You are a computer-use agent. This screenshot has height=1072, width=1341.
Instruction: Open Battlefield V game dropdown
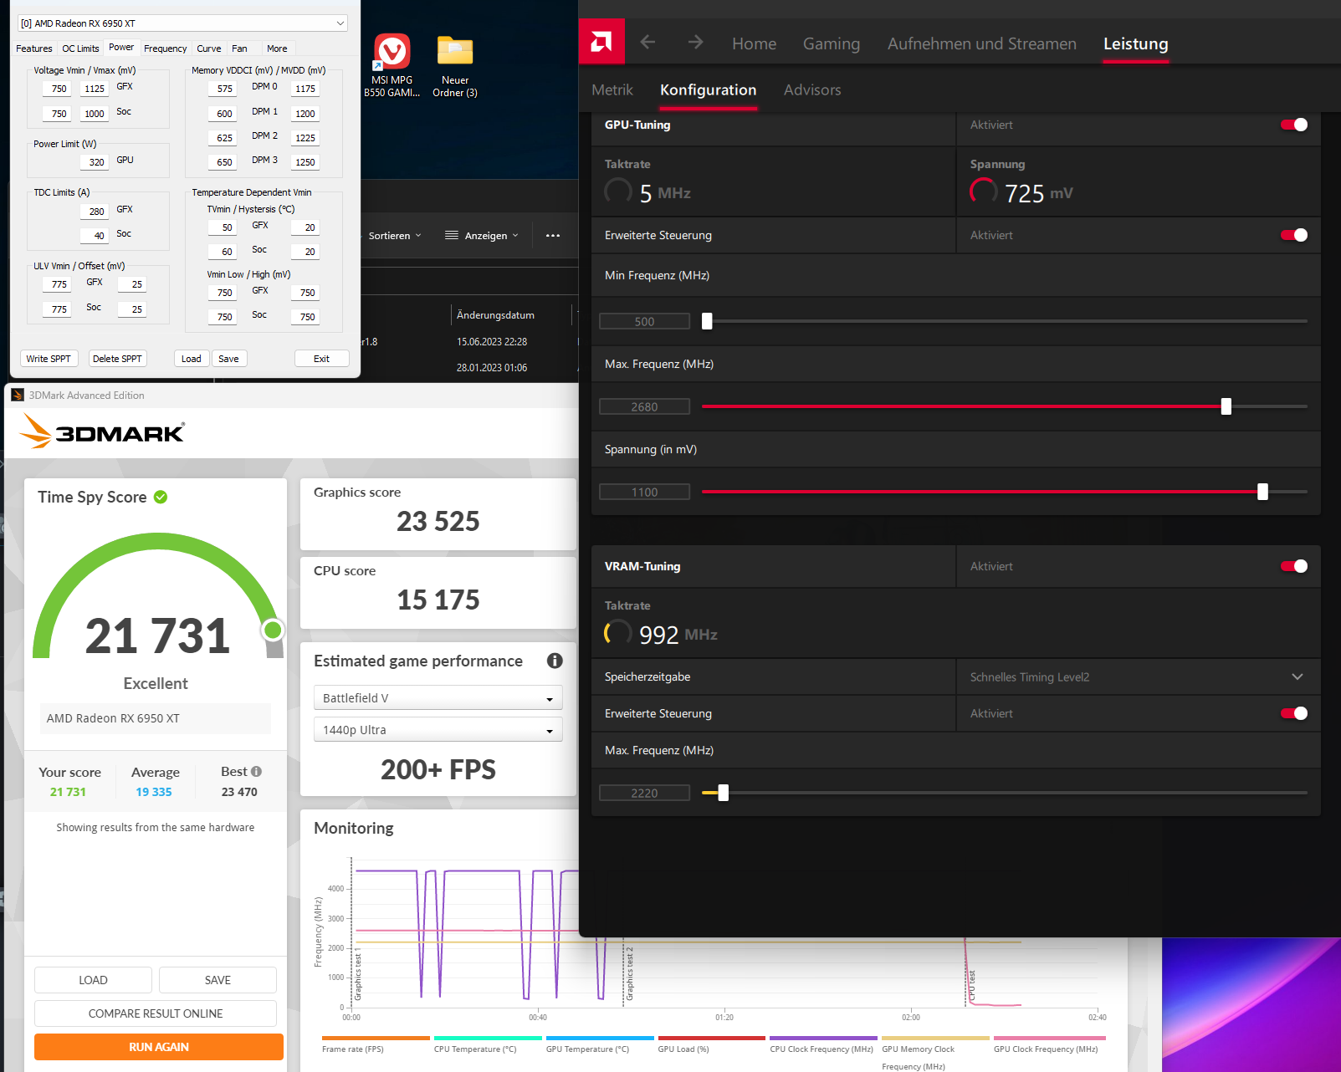point(438,697)
